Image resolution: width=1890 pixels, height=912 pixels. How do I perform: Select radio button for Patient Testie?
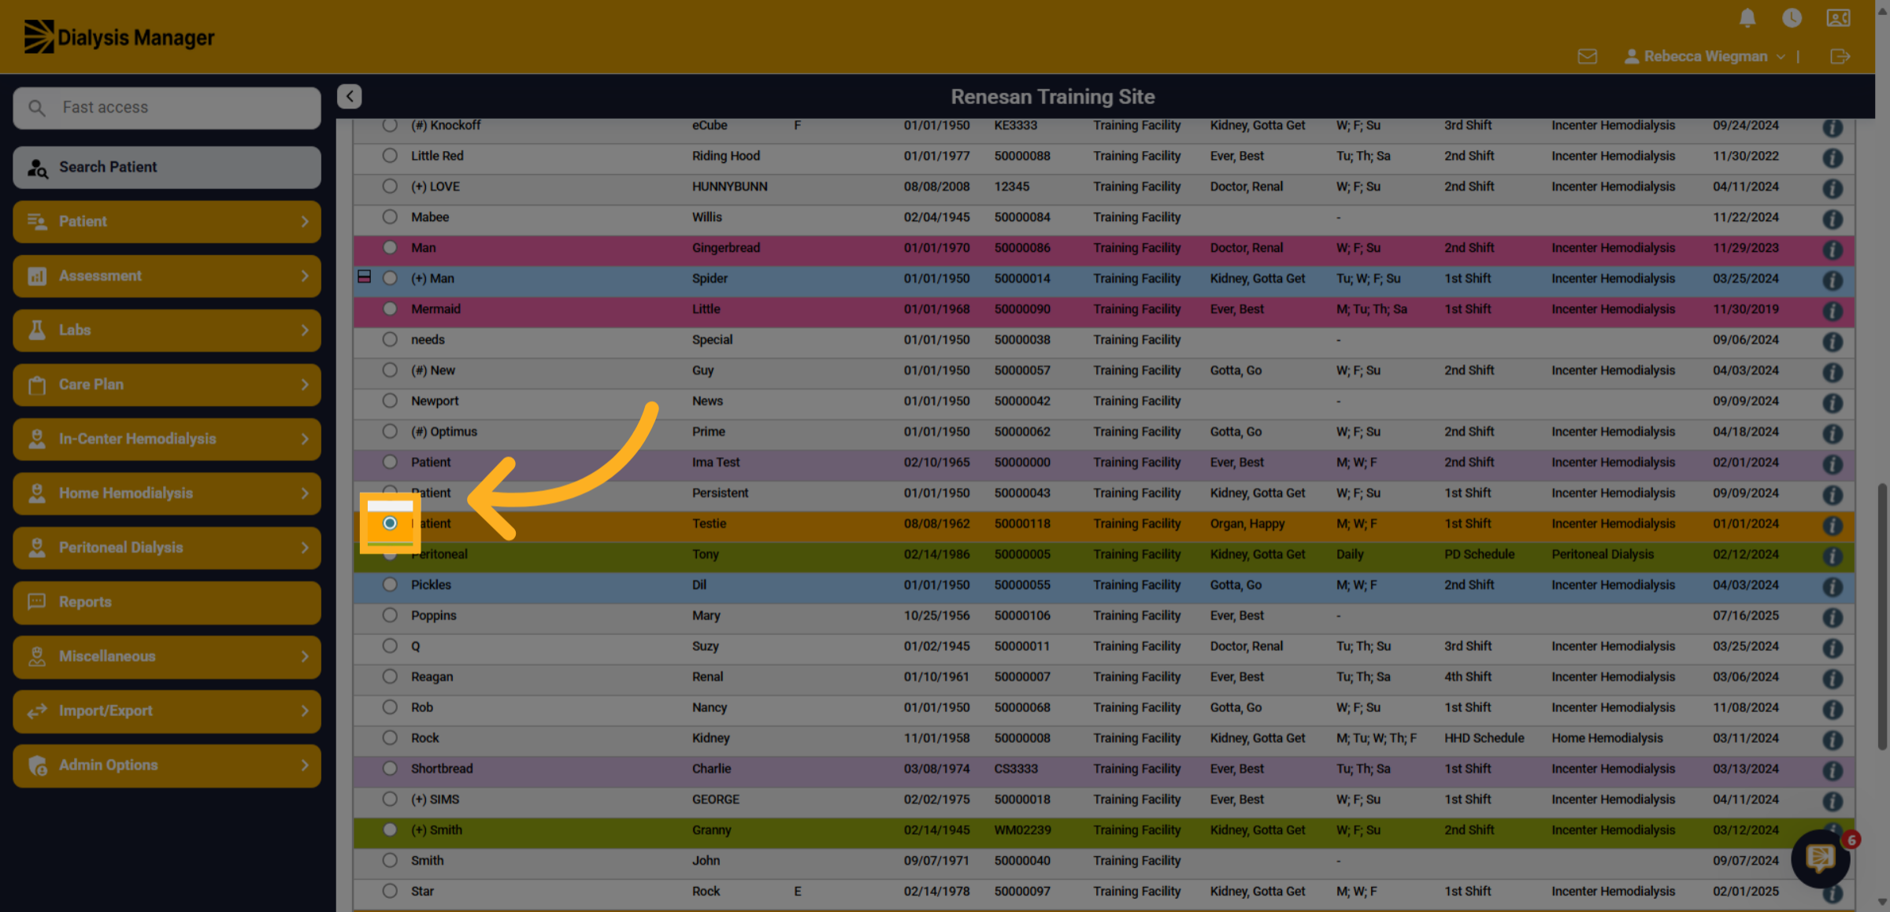tap(390, 523)
